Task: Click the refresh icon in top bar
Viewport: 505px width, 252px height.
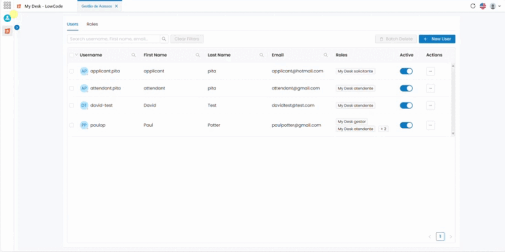Action: coord(473,6)
